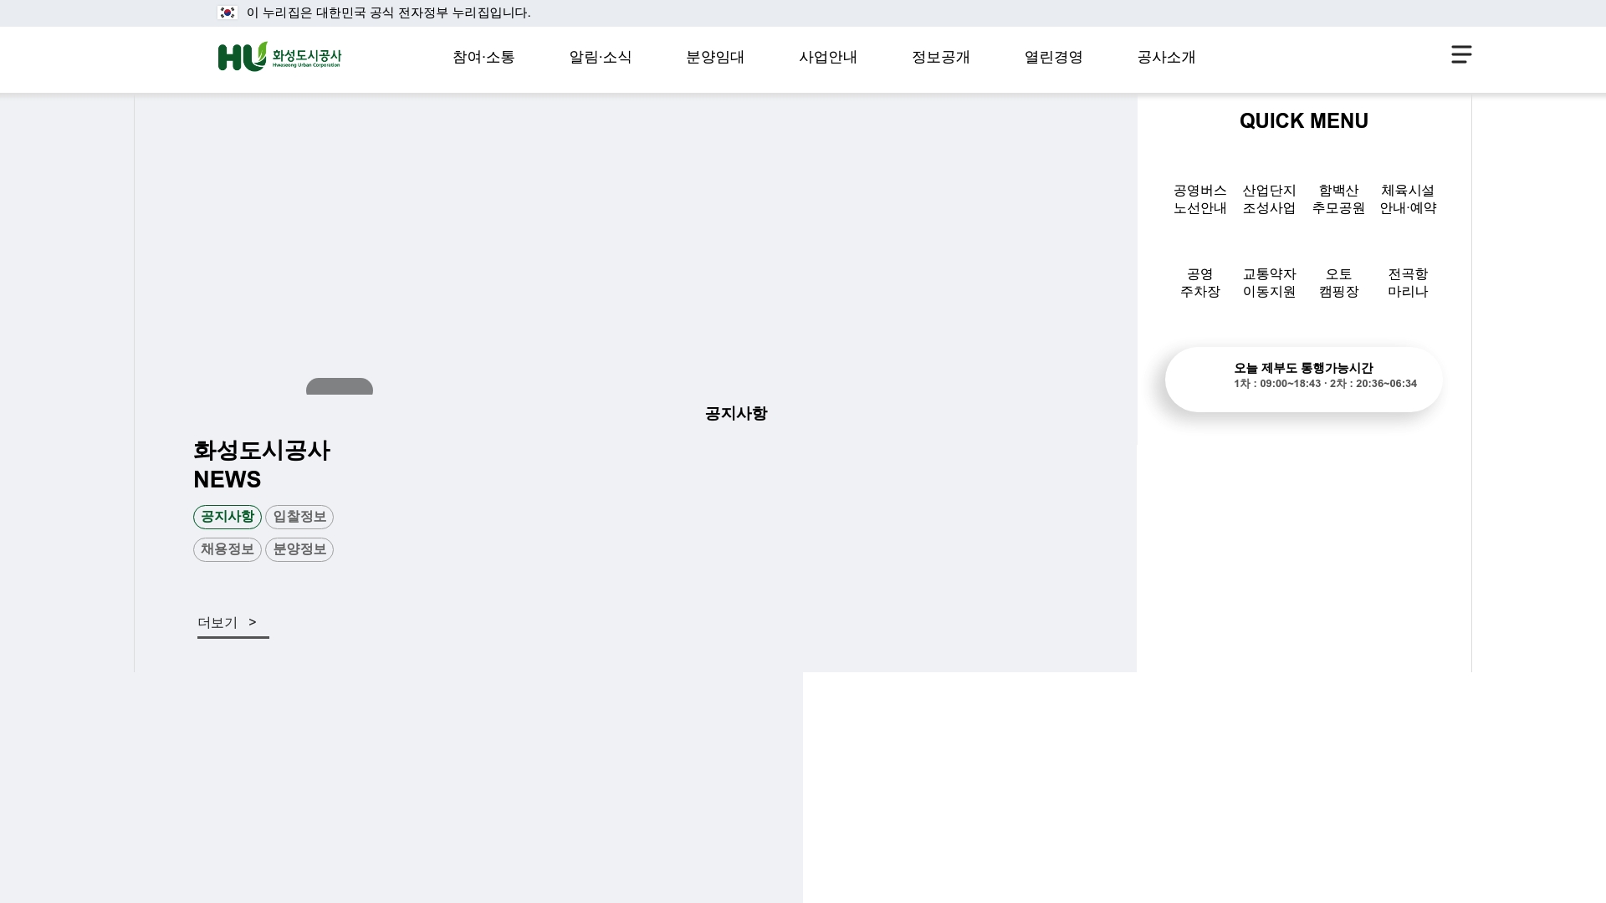This screenshot has width=1606, height=903.
Task: Open the hamburger sitemap menu icon
Action: (1461, 54)
